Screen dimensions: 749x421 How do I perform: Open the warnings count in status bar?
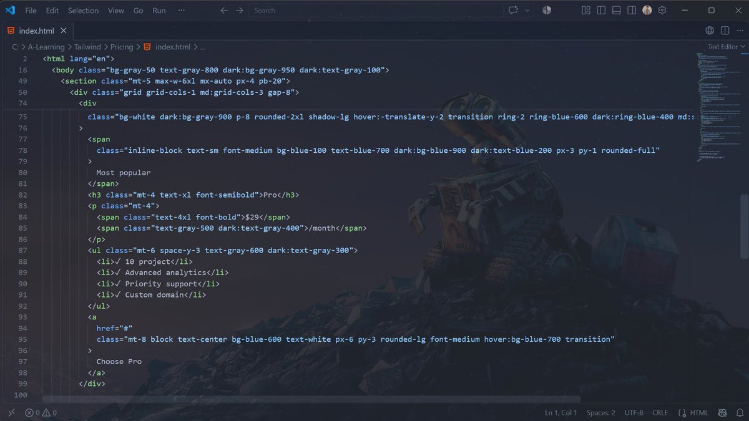(x=50, y=413)
